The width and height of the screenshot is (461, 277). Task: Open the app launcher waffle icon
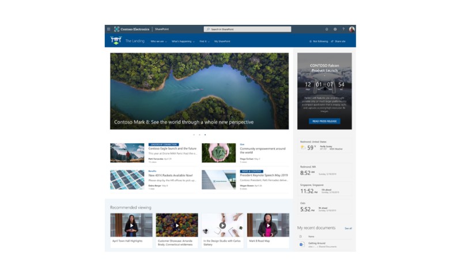pos(108,29)
